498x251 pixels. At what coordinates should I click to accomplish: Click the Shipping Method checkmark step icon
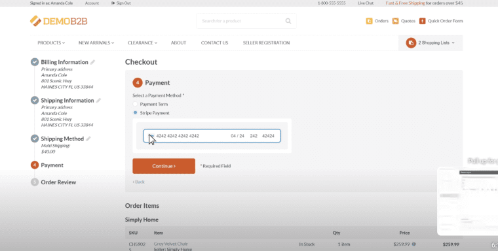pos(35,139)
